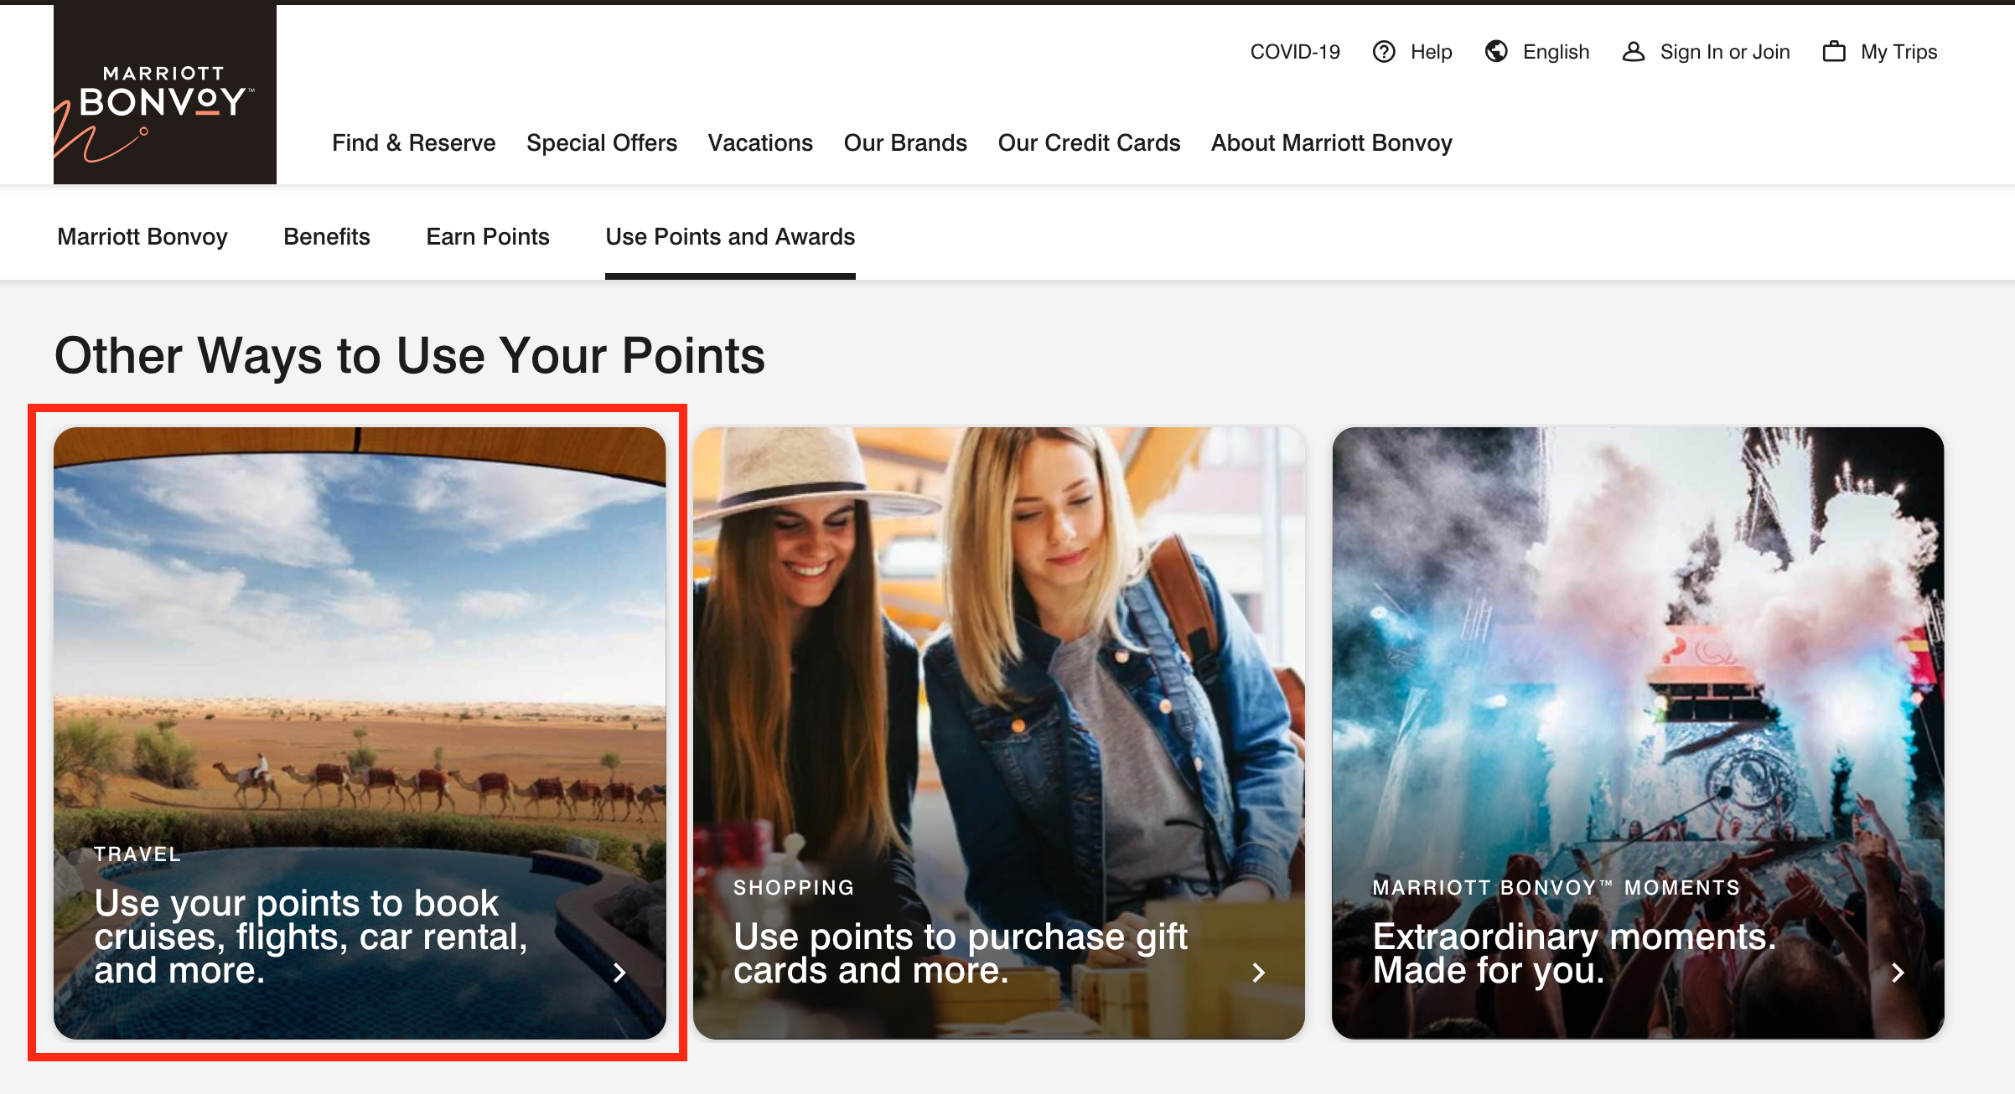The image size is (2015, 1094).
Task: Click the My Trips suitcase icon
Action: click(x=1834, y=52)
